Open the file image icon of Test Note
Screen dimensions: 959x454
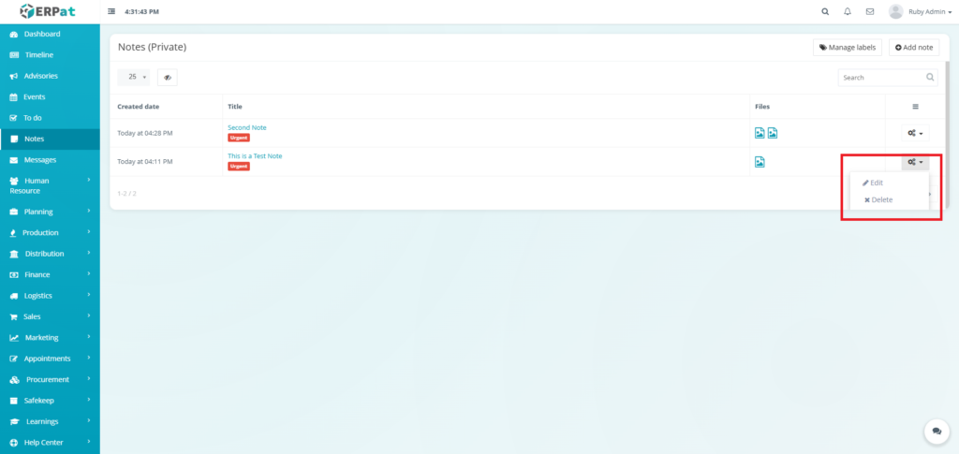(x=760, y=162)
